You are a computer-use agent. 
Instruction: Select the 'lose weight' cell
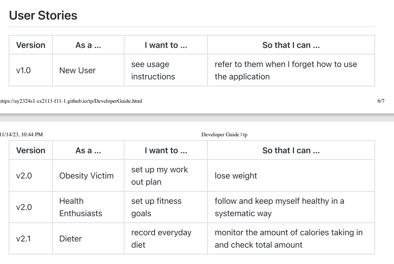pos(236,176)
